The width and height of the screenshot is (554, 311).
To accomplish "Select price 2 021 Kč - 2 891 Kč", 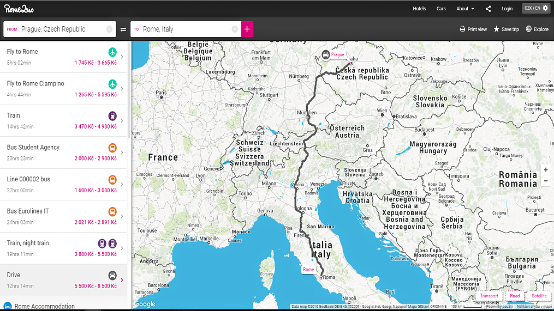I will click(x=96, y=222).
